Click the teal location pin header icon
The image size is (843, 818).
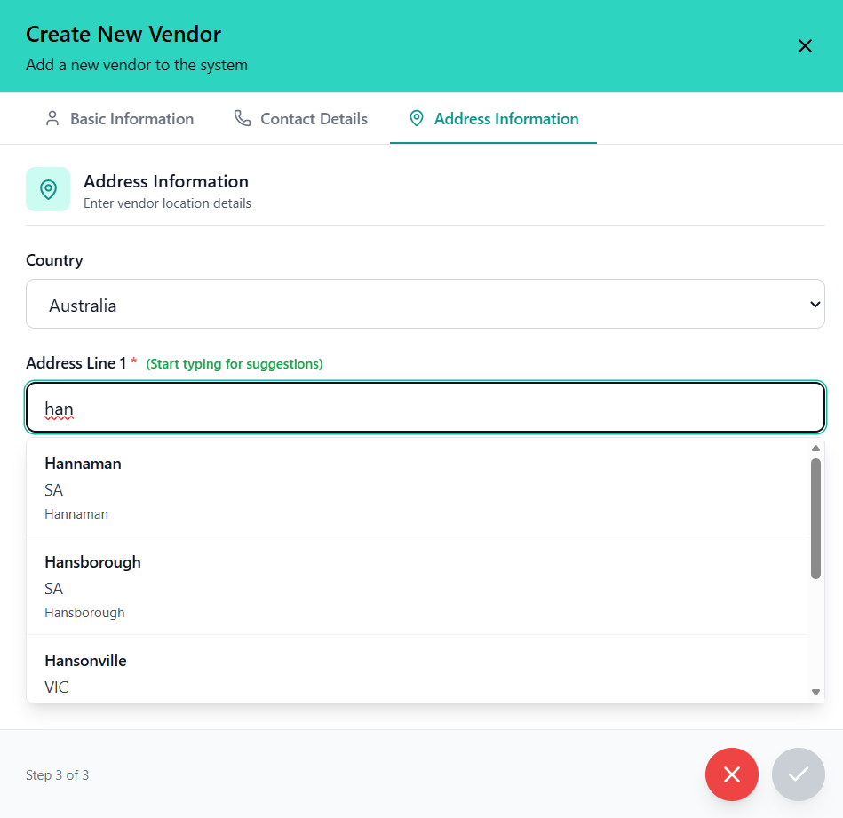tap(48, 188)
